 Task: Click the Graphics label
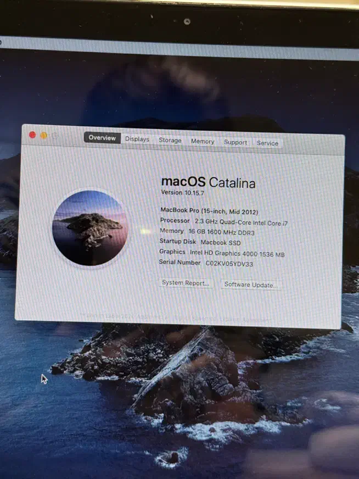tap(172, 252)
